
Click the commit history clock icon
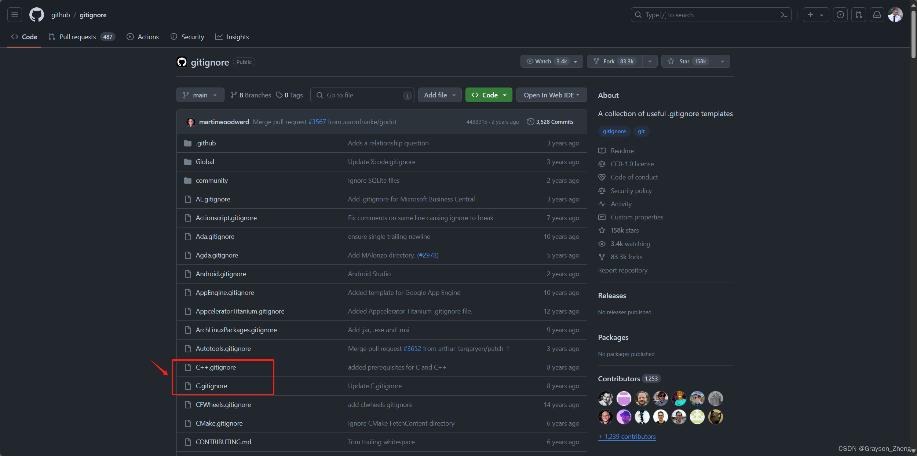[530, 122]
